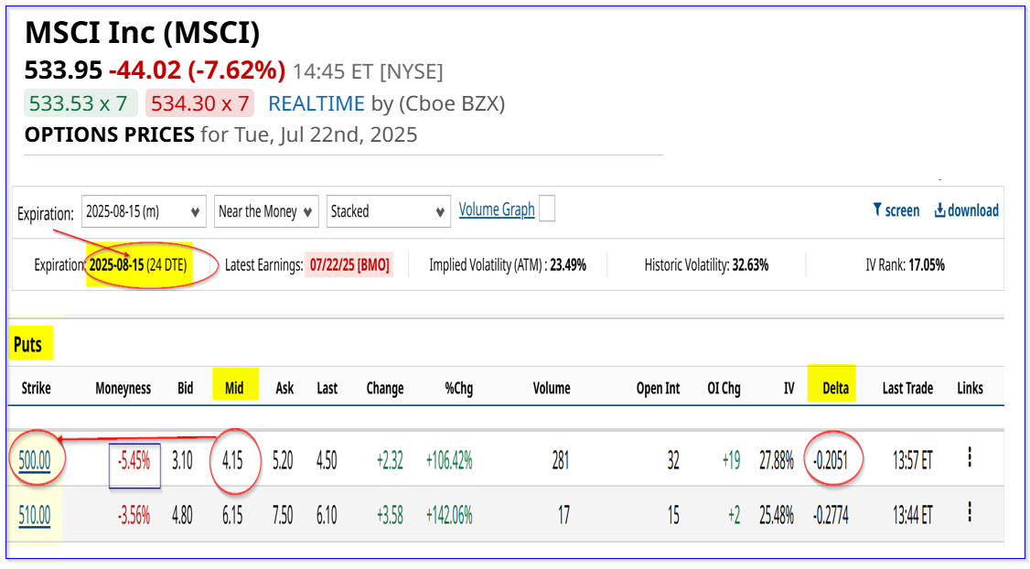Click the Volume value 281

click(x=561, y=460)
